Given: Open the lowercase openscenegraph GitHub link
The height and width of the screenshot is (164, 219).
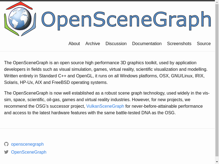Looking at the screenshot, I should coord(27,144).
